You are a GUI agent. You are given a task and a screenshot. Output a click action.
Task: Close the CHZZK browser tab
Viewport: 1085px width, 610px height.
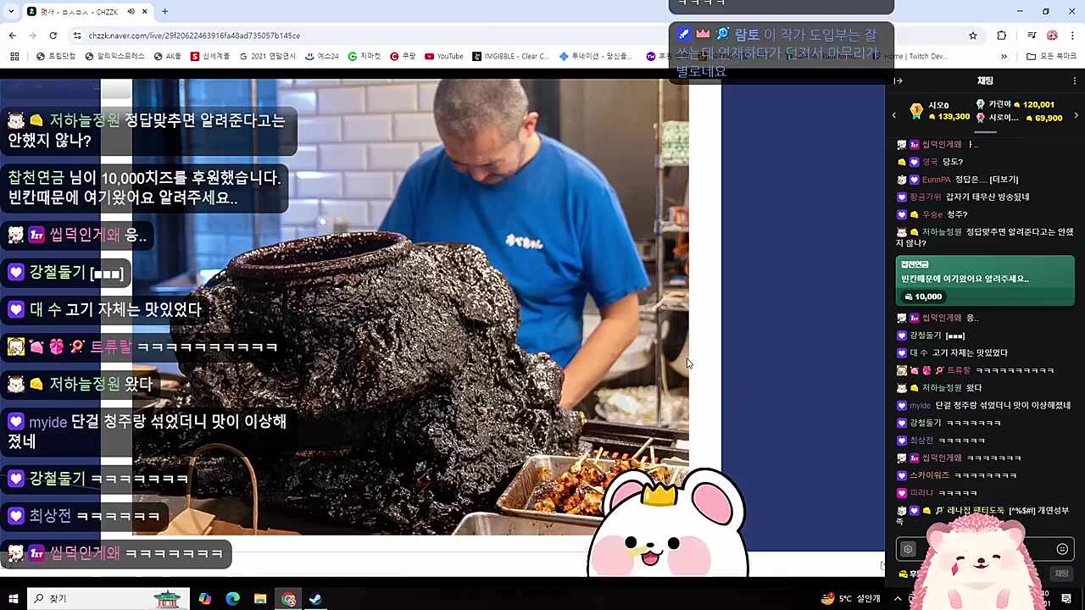145,12
